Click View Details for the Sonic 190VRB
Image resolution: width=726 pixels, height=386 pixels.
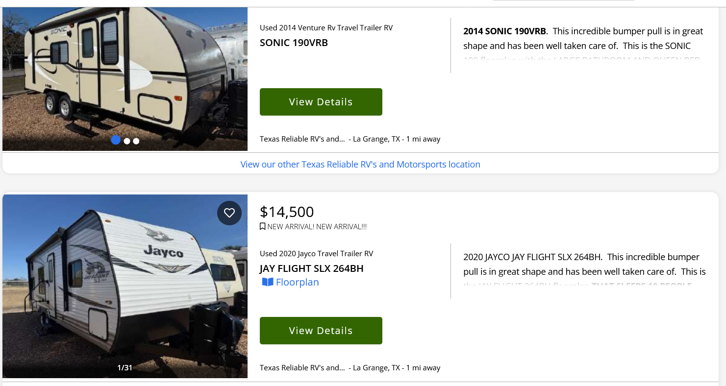click(321, 102)
